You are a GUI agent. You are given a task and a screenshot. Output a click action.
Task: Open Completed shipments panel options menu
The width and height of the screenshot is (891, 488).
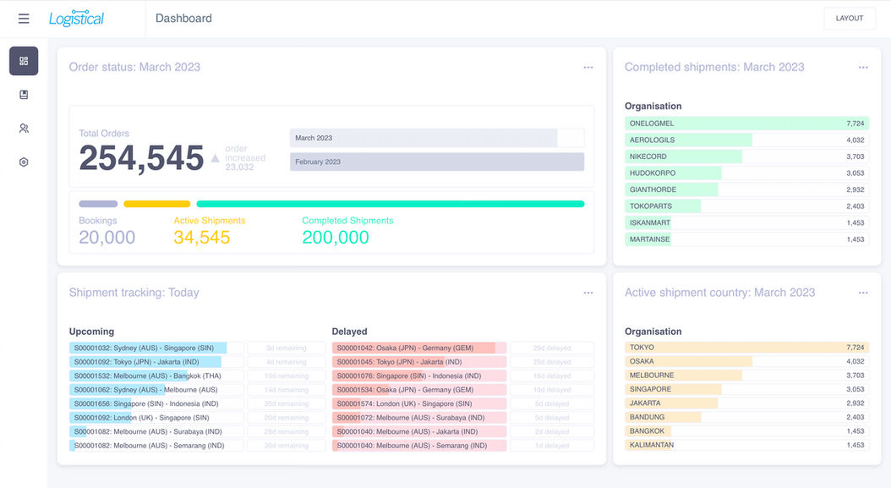[x=863, y=67]
